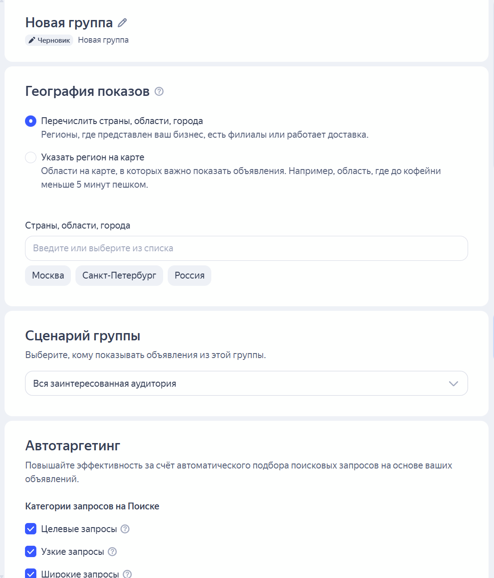Image resolution: width=494 pixels, height=578 pixels.
Task: Uncheck the Целевые запросы checkbox
Action: tap(30, 529)
